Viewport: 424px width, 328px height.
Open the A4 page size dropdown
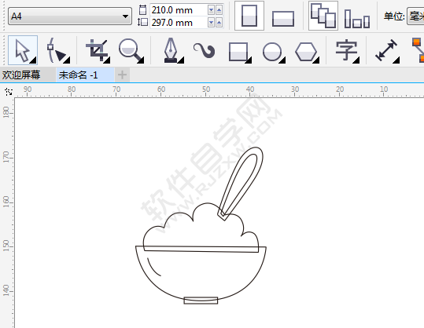point(70,16)
